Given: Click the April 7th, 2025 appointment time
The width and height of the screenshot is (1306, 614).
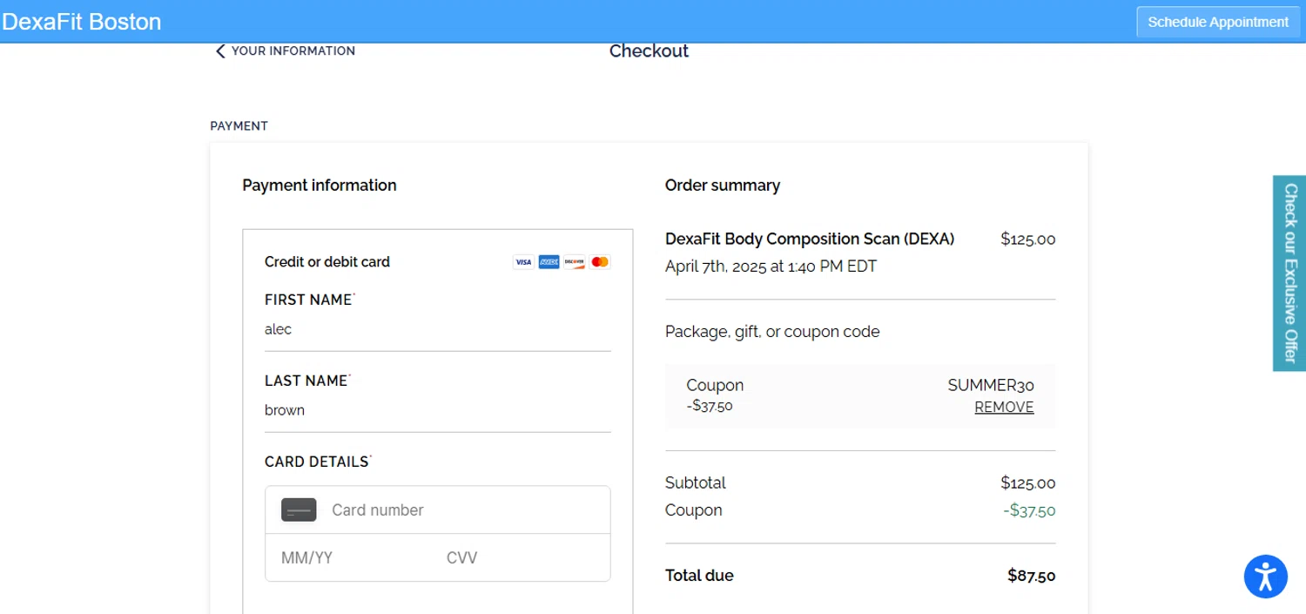Looking at the screenshot, I should [x=771, y=267].
